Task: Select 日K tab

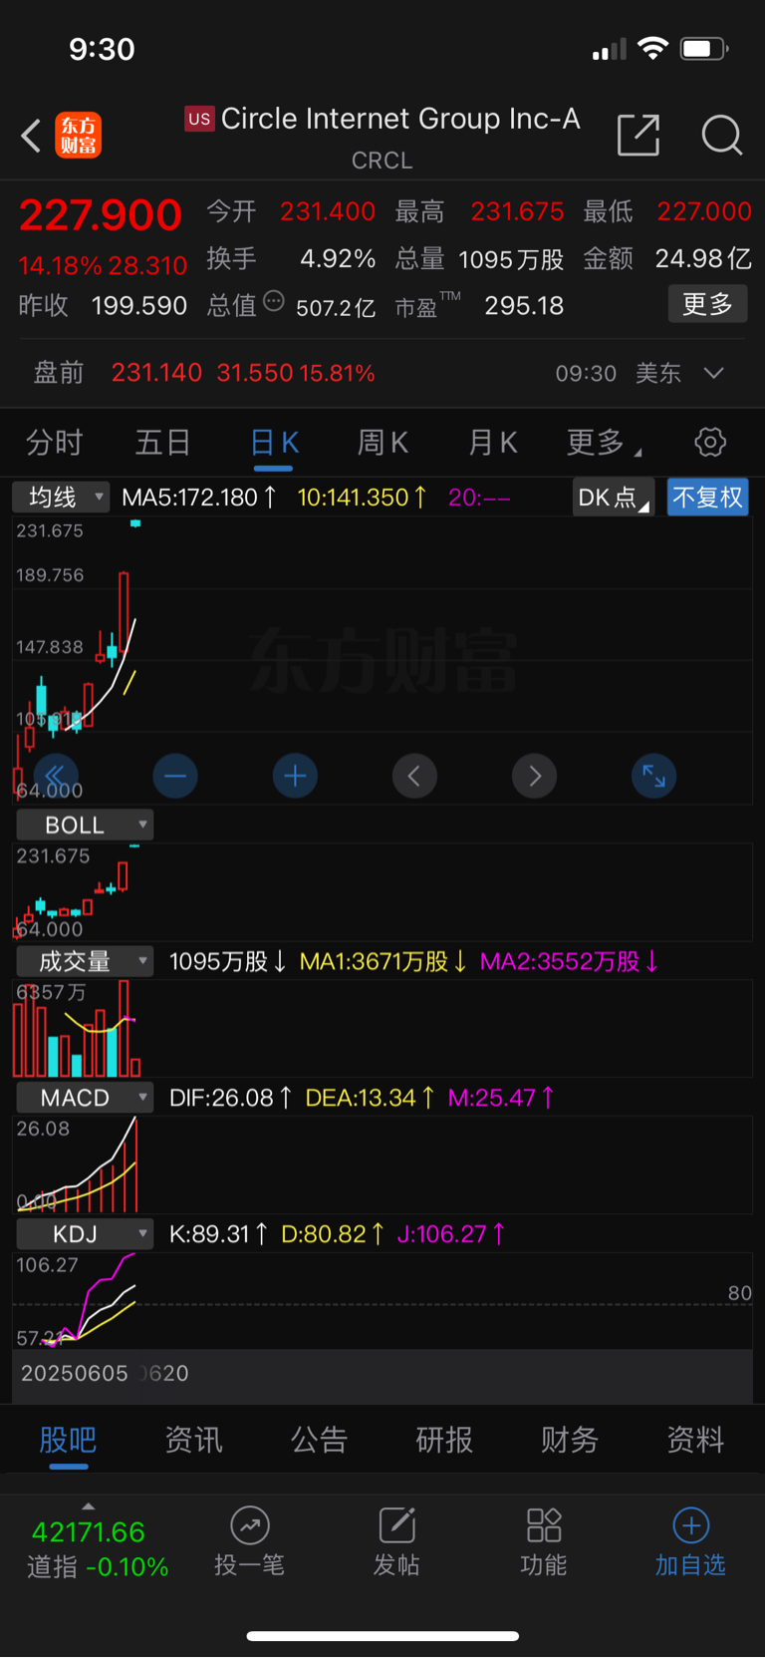Action: [274, 443]
